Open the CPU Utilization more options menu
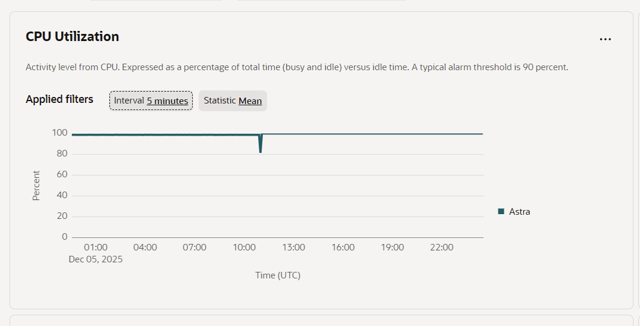640x326 pixels. tap(605, 39)
